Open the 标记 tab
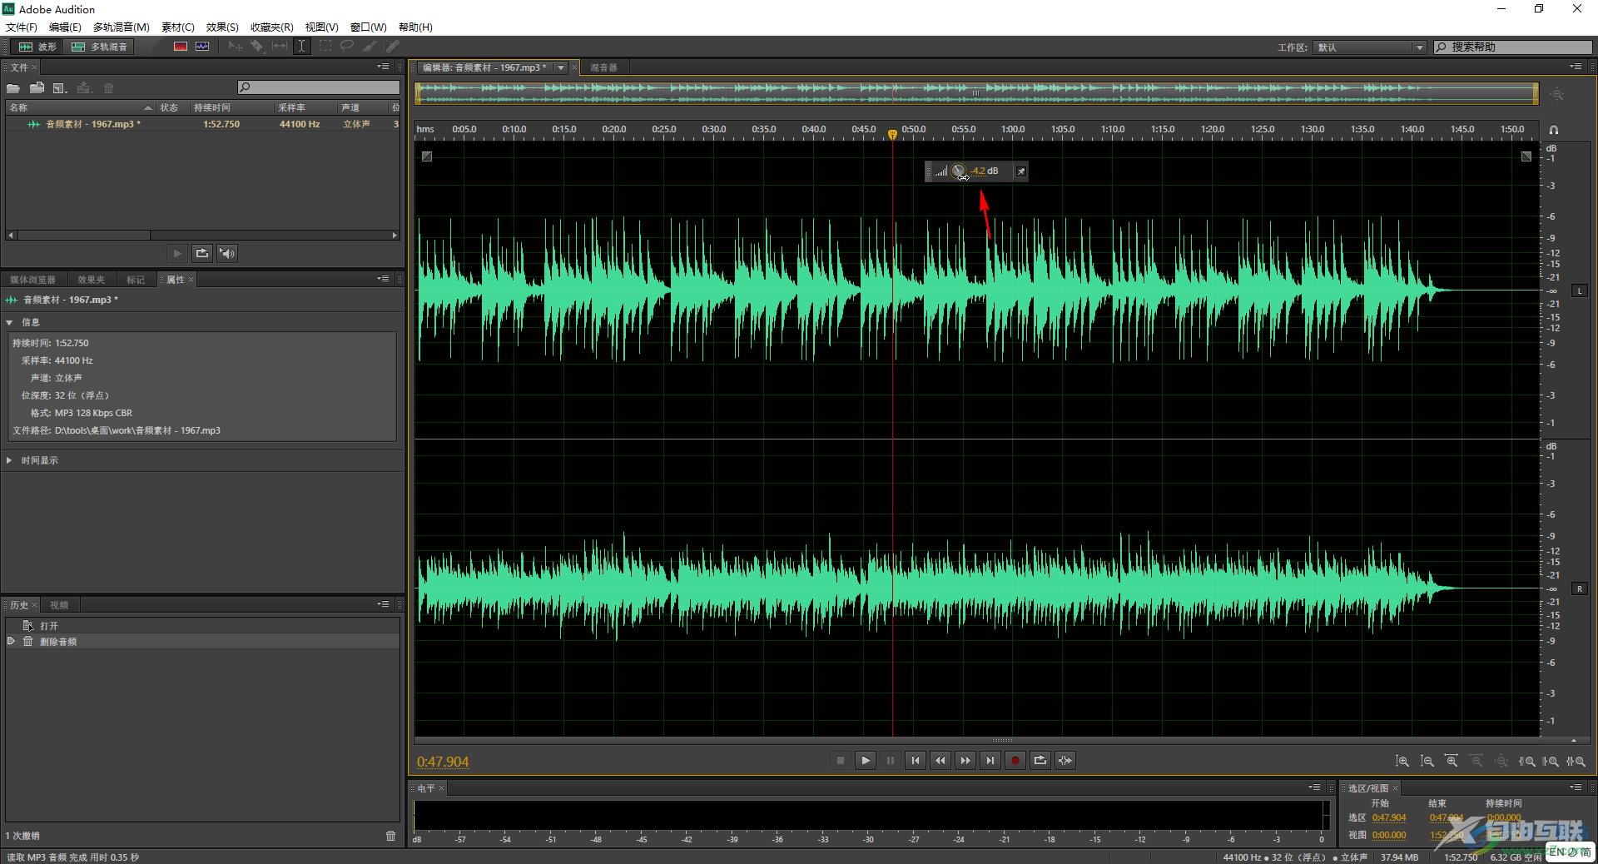Viewport: 1598px width, 864px height. click(136, 280)
